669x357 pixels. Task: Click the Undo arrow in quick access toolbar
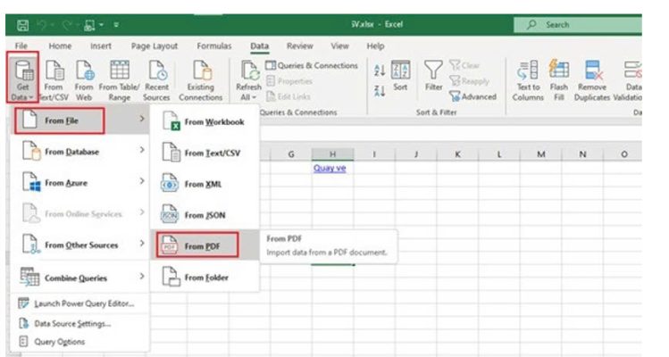pos(42,25)
